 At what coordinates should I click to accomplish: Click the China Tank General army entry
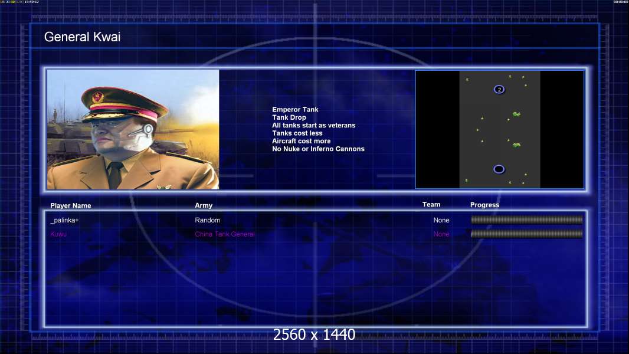225,234
